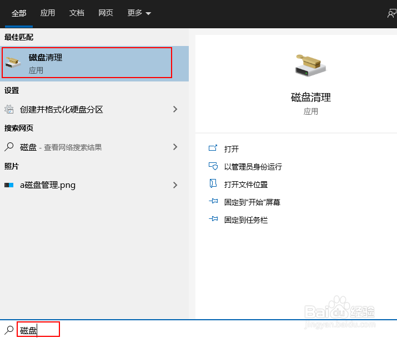Choose 固定到"开始"屏幕

(252, 202)
